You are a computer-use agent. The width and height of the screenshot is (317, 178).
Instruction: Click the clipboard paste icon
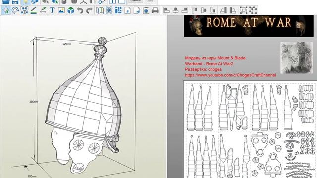coord(146,10)
